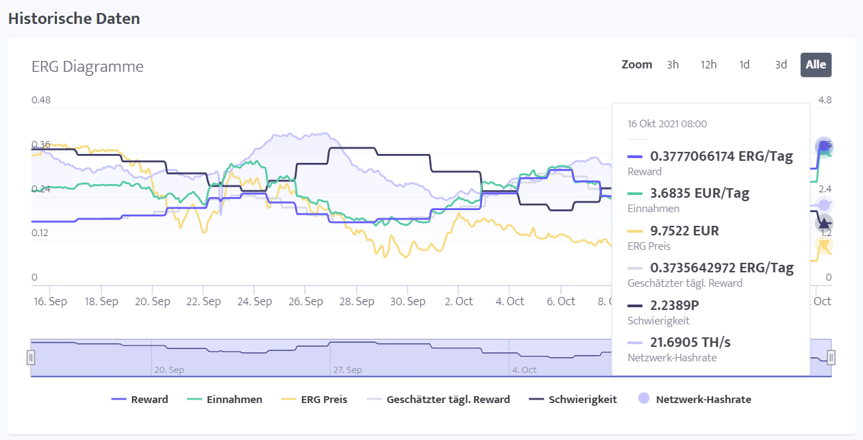This screenshot has width=863, height=440.
Task: Click the 4. Oct mark in the navigator
Action: click(x=524, y=370)
